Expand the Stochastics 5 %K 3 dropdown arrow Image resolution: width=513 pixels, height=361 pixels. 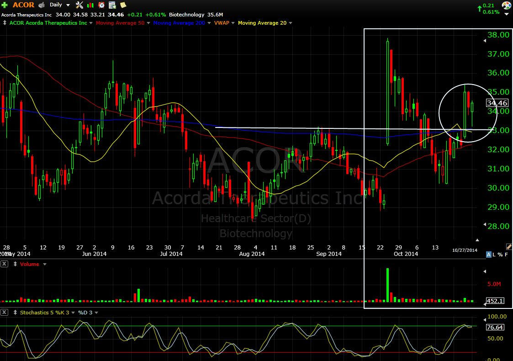(73, 313)
